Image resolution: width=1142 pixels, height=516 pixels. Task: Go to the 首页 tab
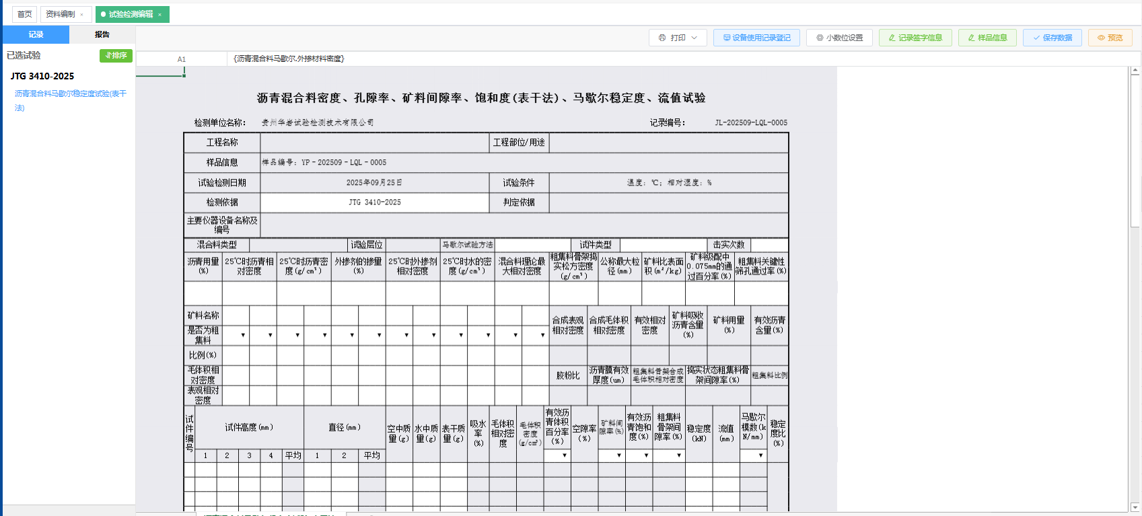pyautogui.click(x=24, y=14)
